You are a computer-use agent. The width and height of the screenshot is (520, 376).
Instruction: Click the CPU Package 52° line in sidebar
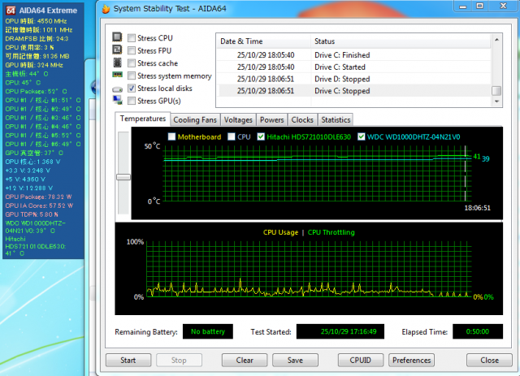pos(36,91)
